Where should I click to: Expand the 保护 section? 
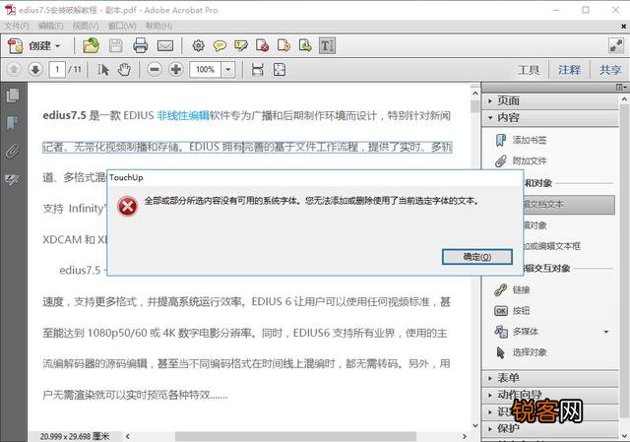click(x=550, y=428)
